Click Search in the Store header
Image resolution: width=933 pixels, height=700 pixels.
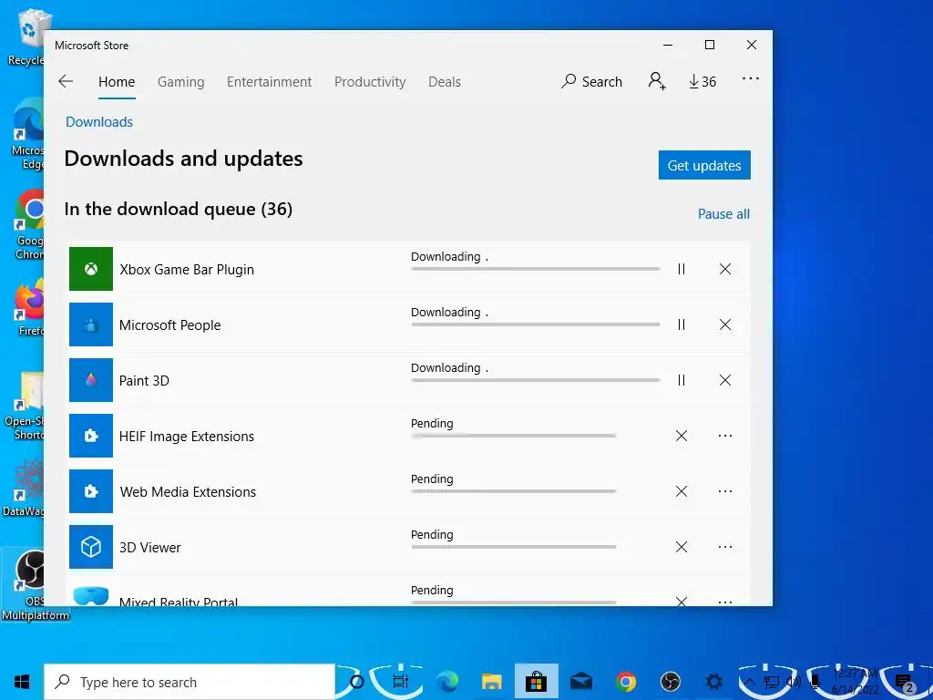click(591, 81)
